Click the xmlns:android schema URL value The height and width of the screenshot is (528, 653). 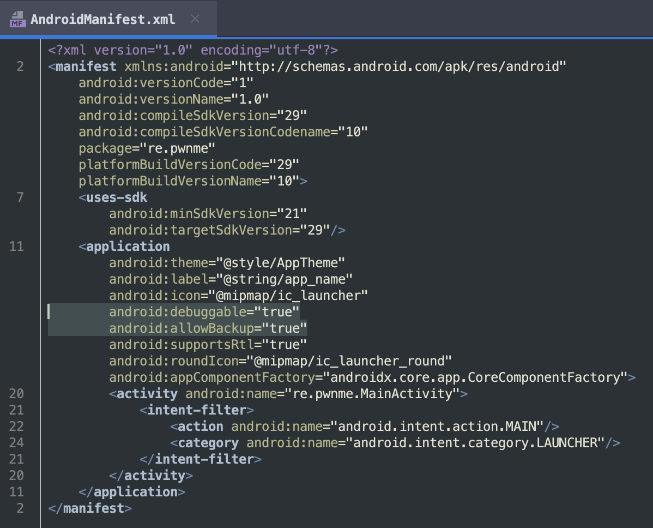point(398,66)
